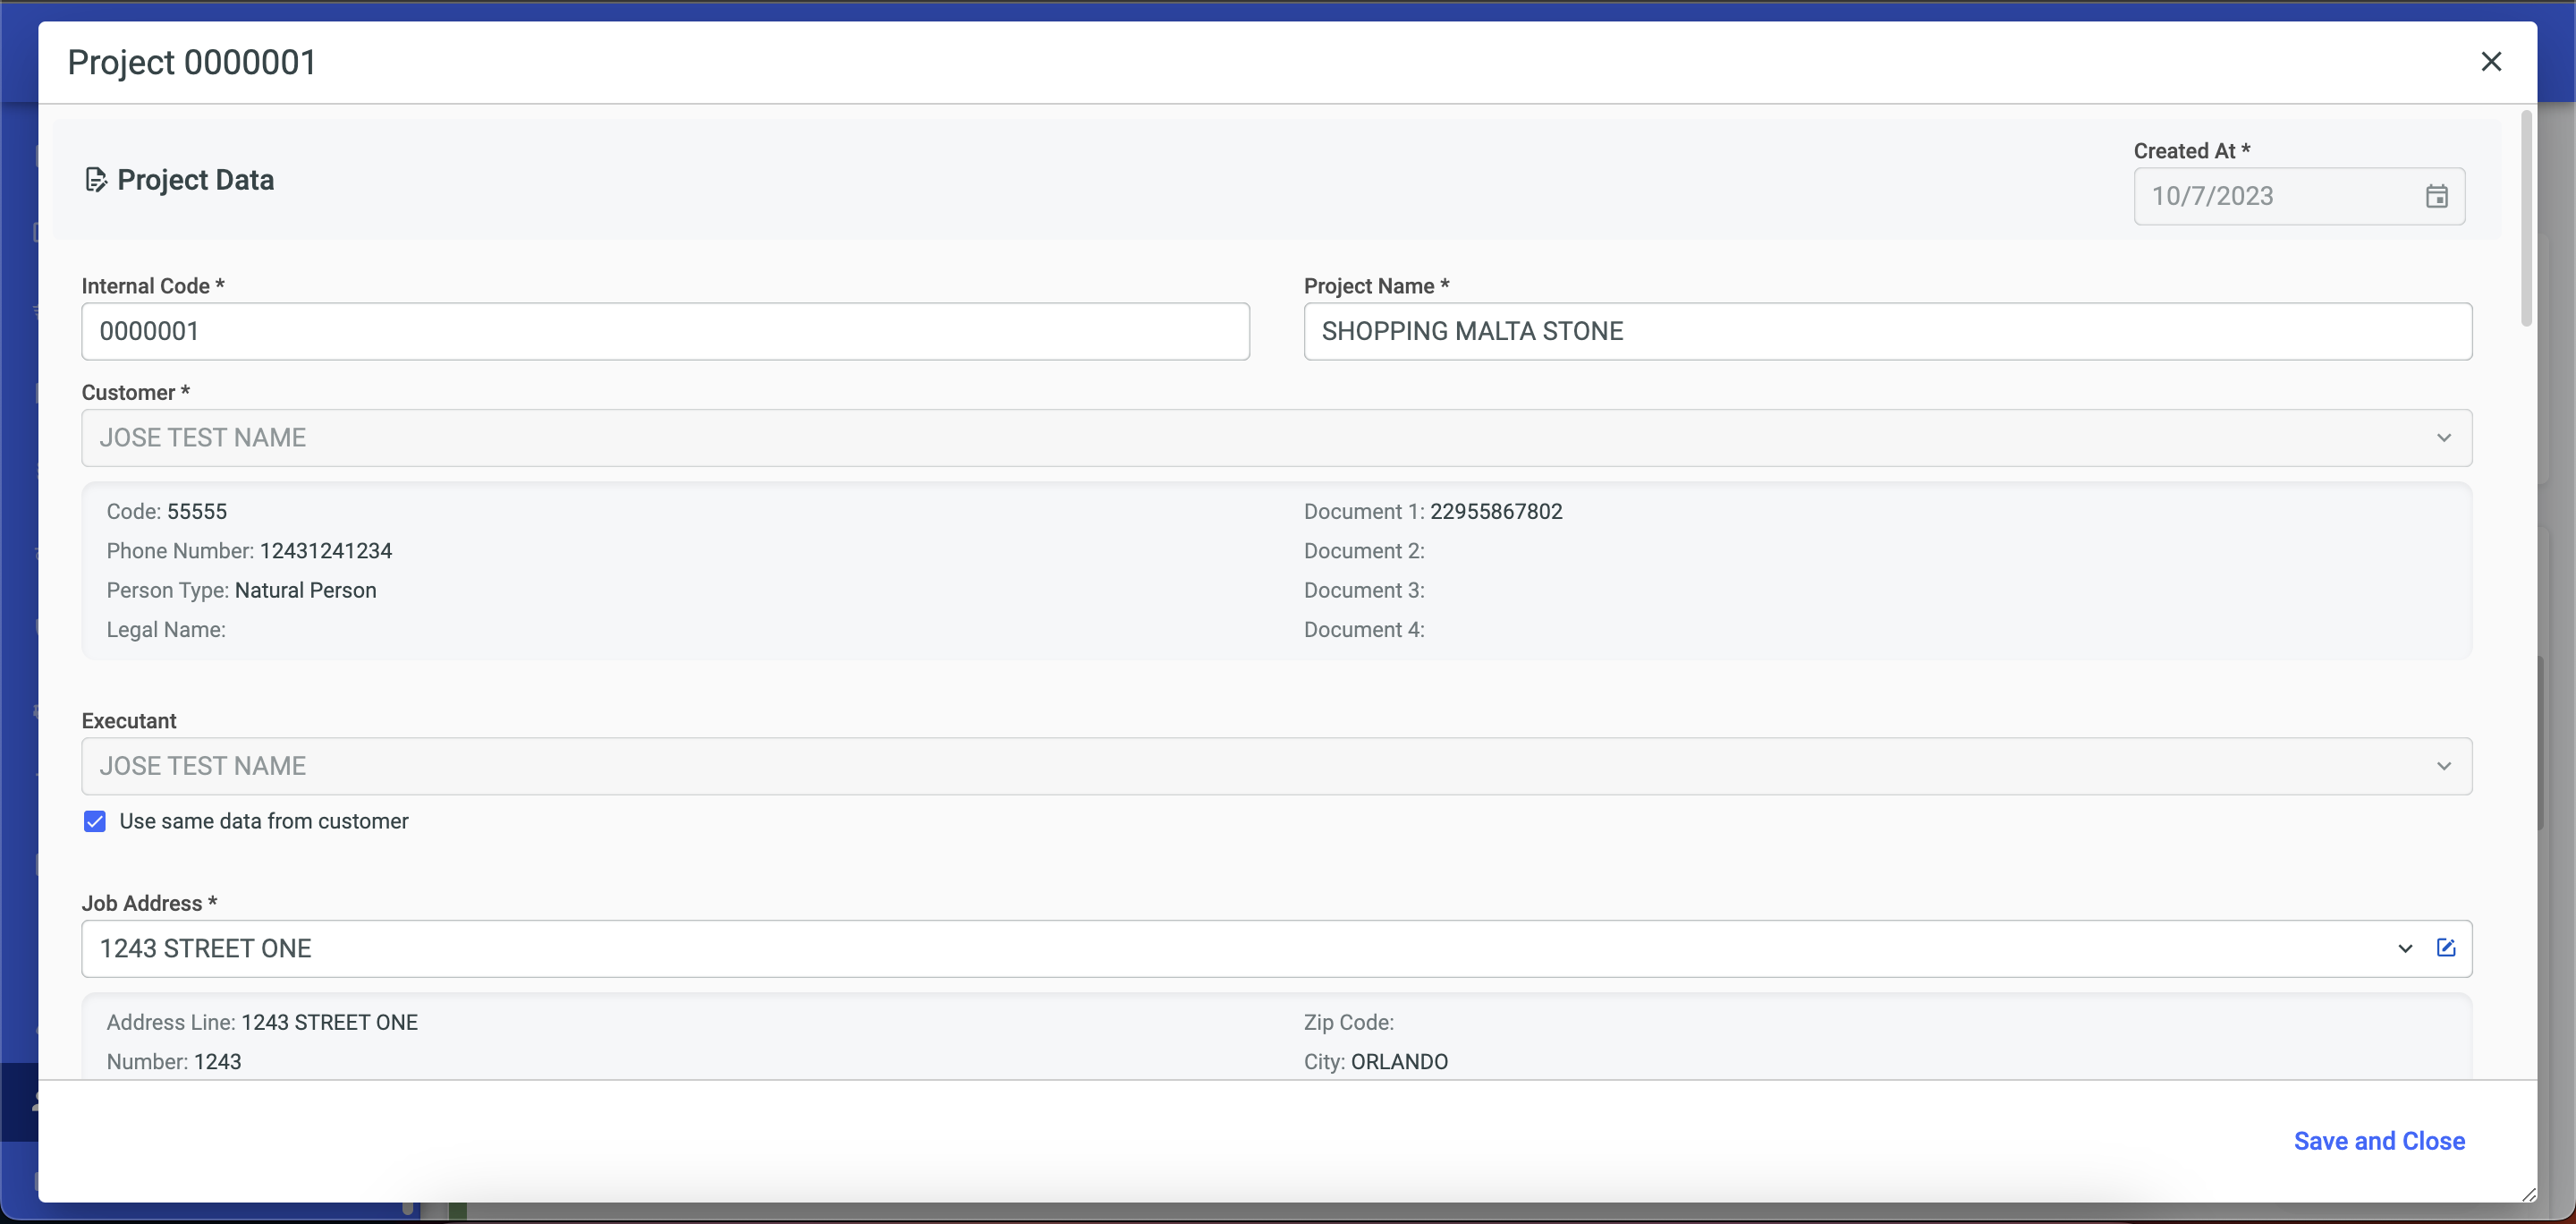Viewport: 2576px width, 1224px height.
Task: Open the Customer dropdown showing JOSE TEST NAME
Action: point(1200,438)
